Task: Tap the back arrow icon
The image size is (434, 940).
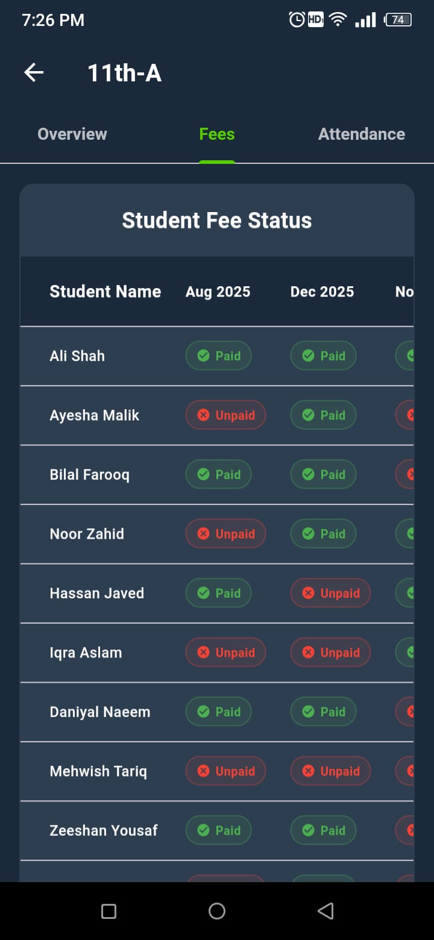Action: click(34, 73)
